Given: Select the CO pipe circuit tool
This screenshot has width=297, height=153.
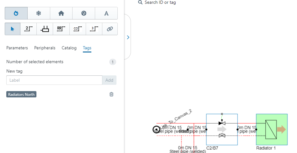Looking at the screenshot, I should (x=77, y=29).
